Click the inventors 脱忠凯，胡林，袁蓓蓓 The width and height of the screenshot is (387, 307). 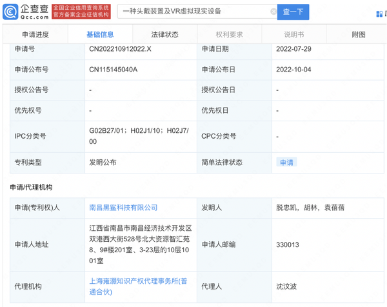coord(310,208)
